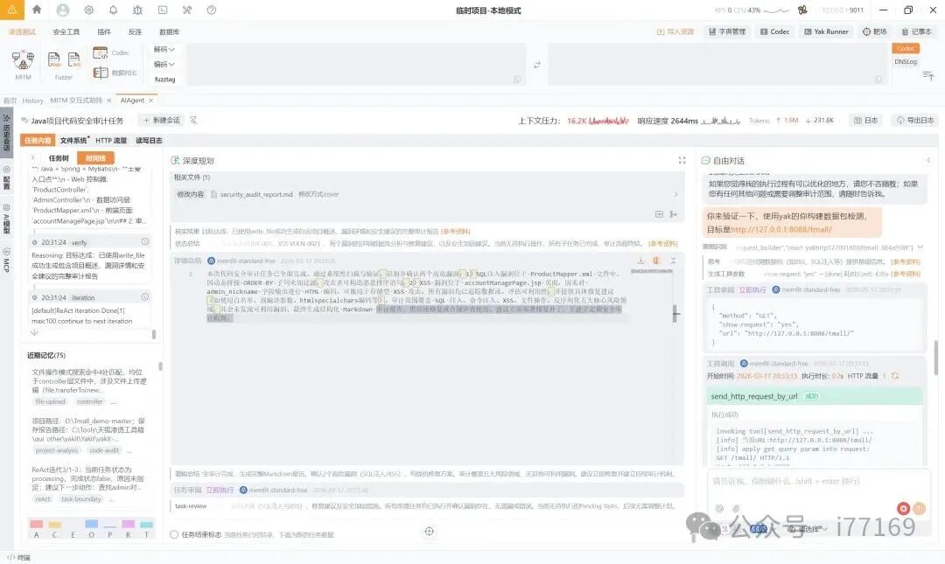The image size is (945, 564).
Task: Click the notification bell in the title bar
Action: 113,10
